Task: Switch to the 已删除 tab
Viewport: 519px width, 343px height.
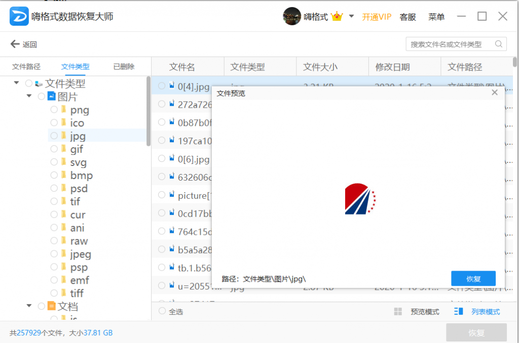Action: 124,66
